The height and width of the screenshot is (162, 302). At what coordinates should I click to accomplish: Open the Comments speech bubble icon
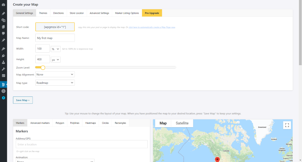point(3,33)
